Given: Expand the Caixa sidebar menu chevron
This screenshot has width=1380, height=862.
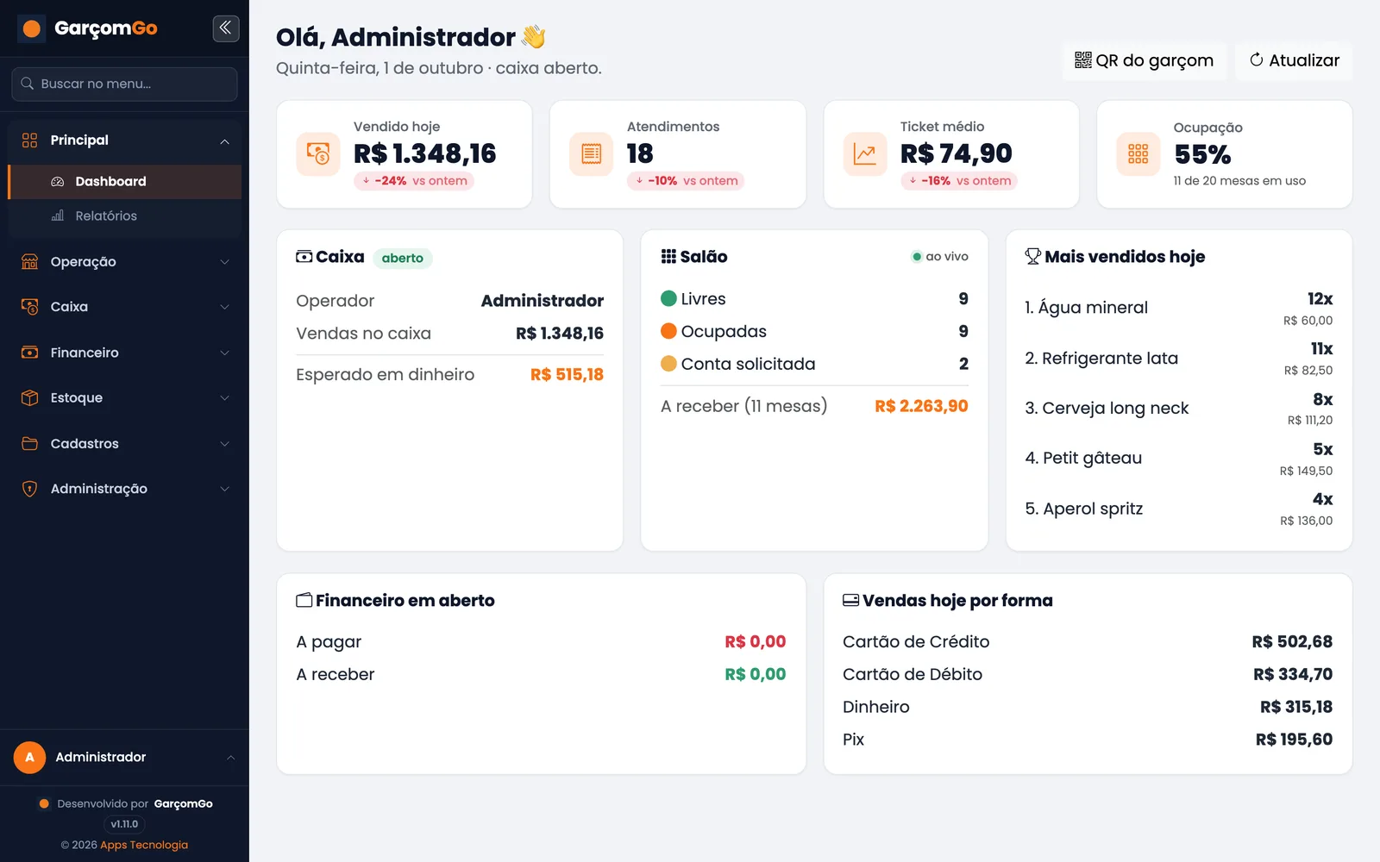Looking at the screenshot, I should [x=225, y=307].
